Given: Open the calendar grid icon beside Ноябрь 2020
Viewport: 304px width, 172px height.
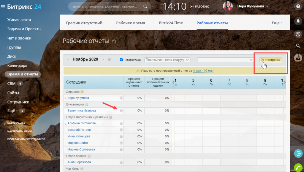Looking at the screenshot, I should (110, 60).
